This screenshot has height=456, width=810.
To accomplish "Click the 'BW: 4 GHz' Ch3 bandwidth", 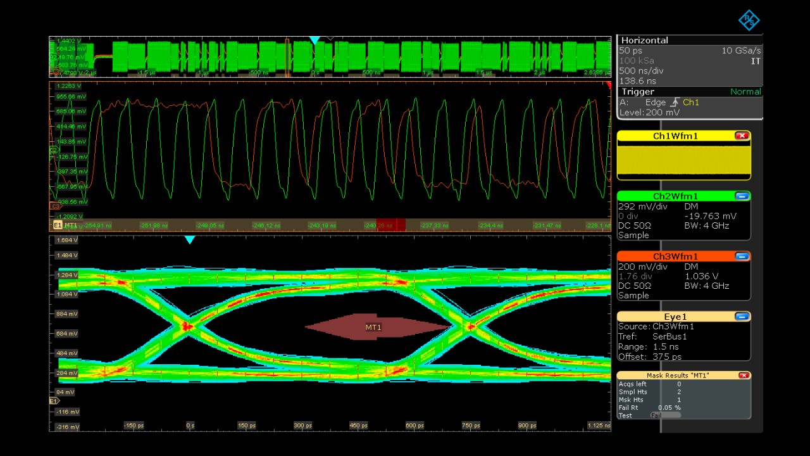I will tap(707, 286).
